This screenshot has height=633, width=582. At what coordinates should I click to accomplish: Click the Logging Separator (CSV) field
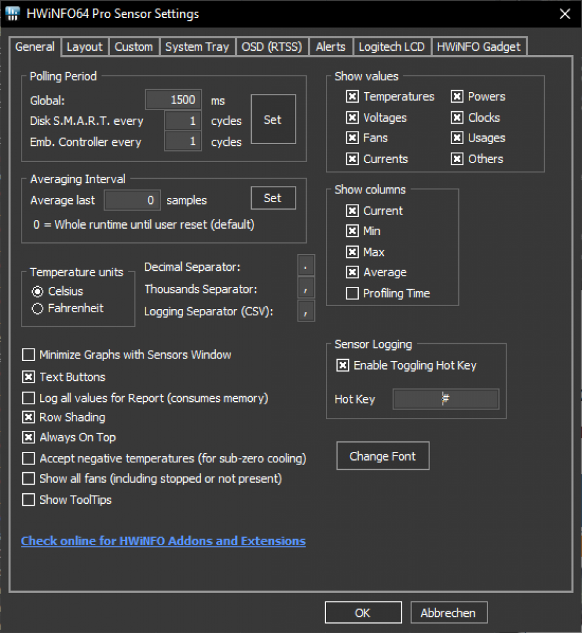tap(306, 311)
